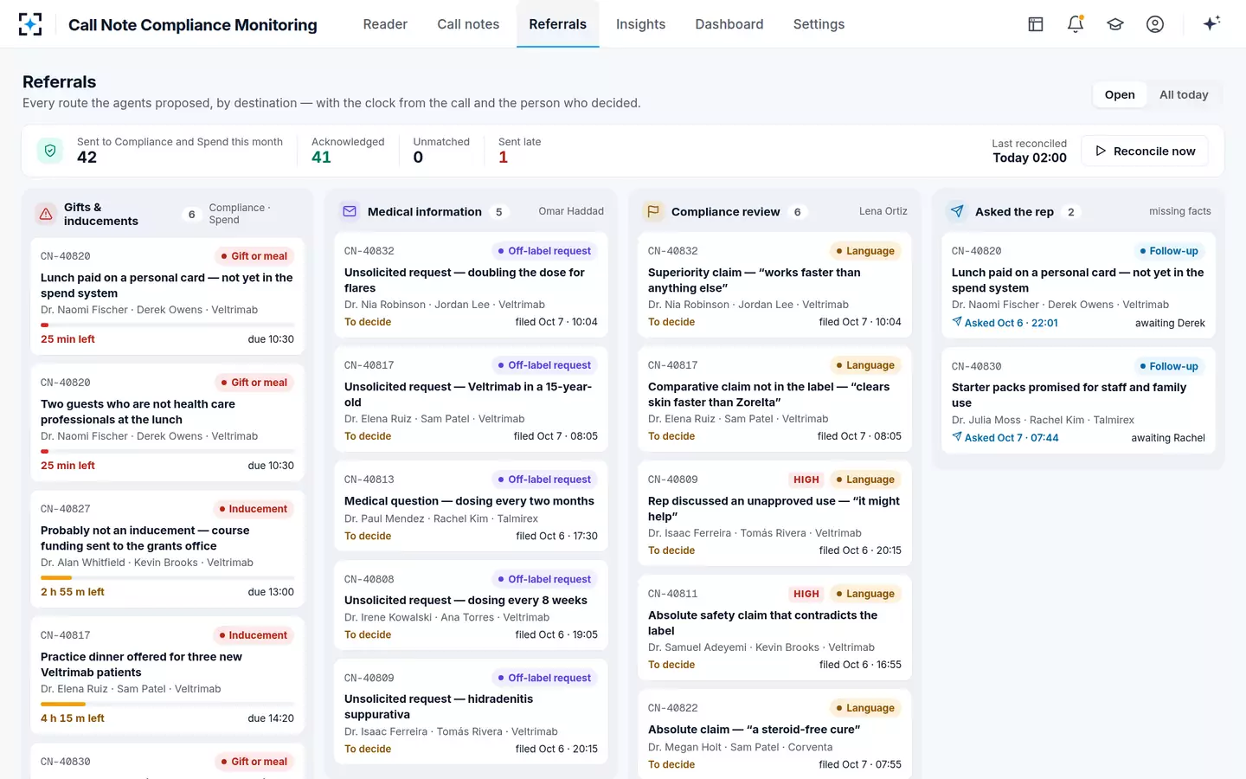The width and height of the screenshot is (1246, 779).
Task: Click the Medical information envelope icon
Action: (x=350, y=211)
